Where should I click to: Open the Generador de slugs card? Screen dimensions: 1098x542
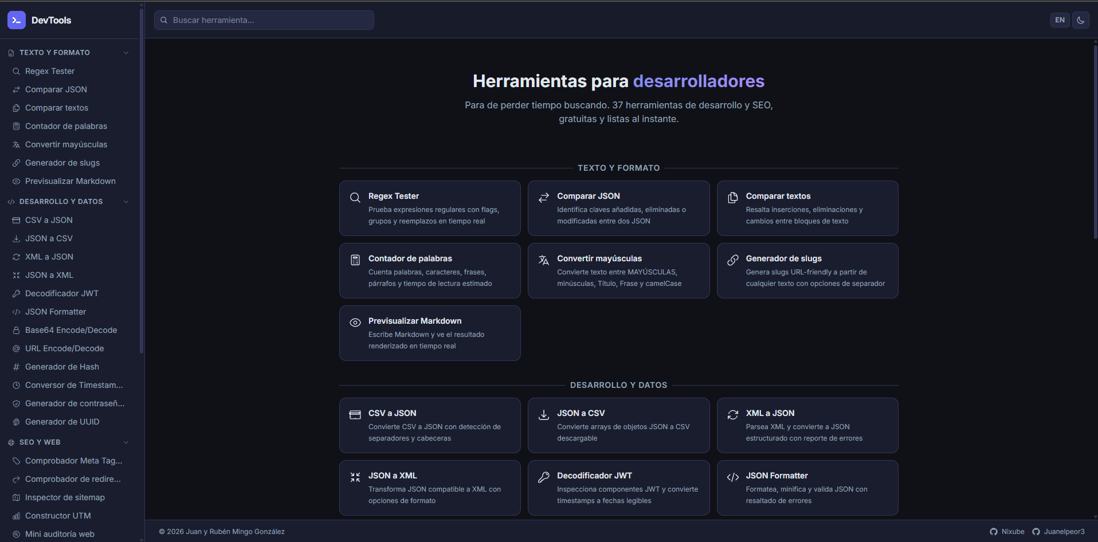click(x=807, y=270)
